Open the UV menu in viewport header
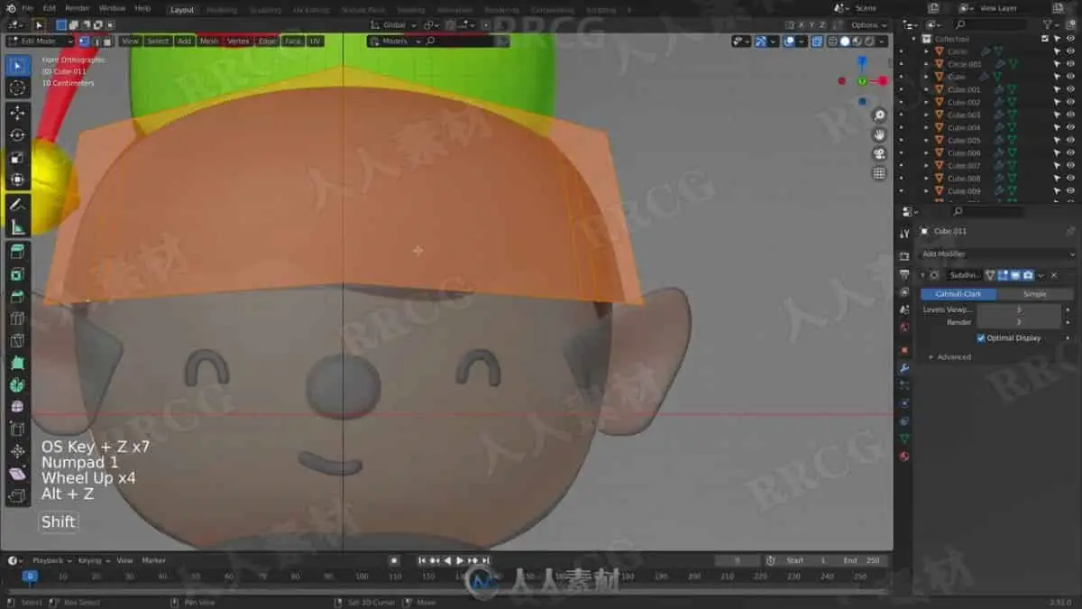Image resolution: width=1082 pixels, height=609 pixels. click(x=316, y=42)
